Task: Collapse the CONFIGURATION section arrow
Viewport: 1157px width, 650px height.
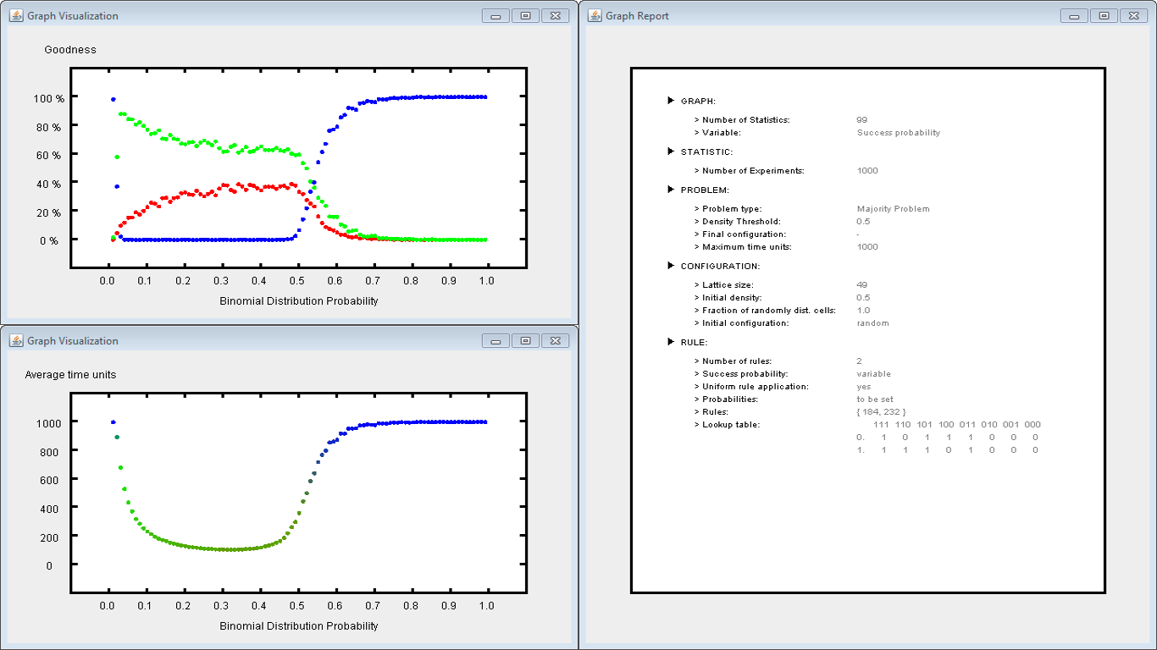Action: (671, 266)
